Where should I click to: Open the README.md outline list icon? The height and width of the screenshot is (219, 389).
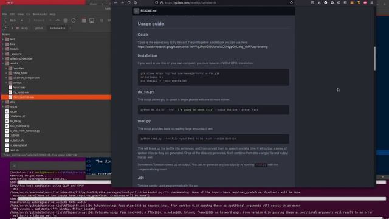pos(136,11)
